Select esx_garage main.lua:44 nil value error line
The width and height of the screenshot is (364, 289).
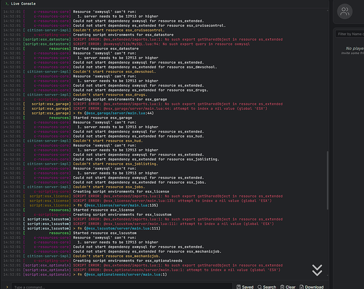tap(170, 109)
